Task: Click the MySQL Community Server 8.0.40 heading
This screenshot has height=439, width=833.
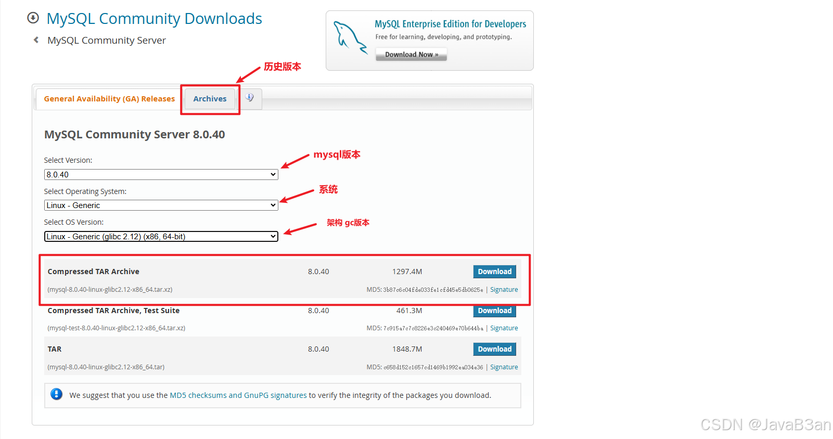Action: point(135,134)
